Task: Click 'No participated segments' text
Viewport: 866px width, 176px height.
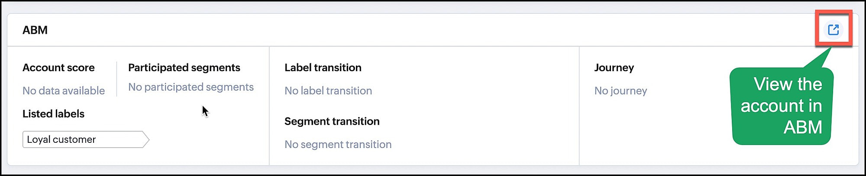Action: [191, 87]
